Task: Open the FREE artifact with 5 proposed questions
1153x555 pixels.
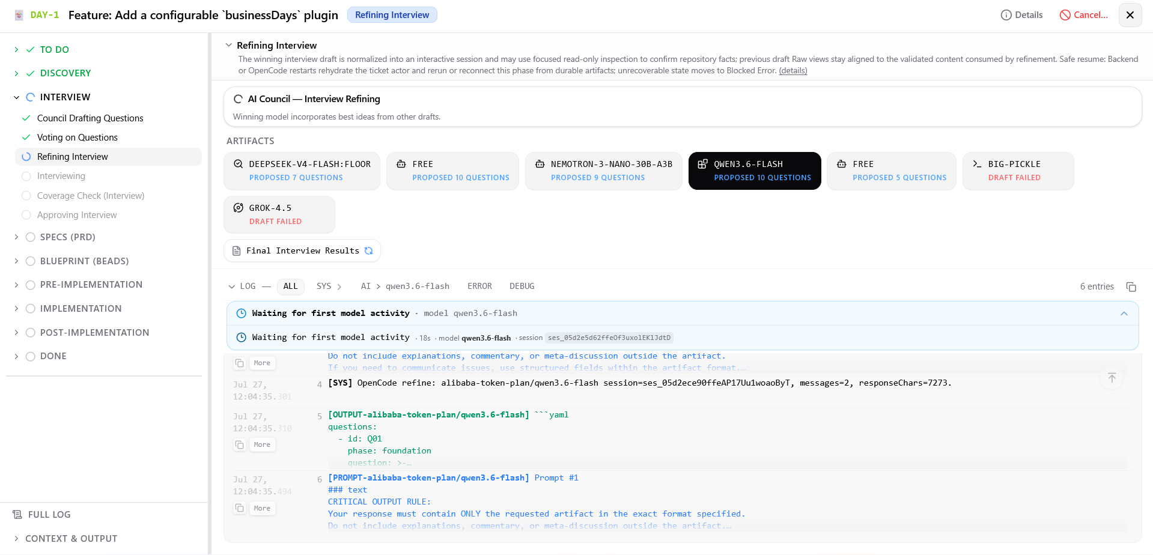Action: (892, 171)
